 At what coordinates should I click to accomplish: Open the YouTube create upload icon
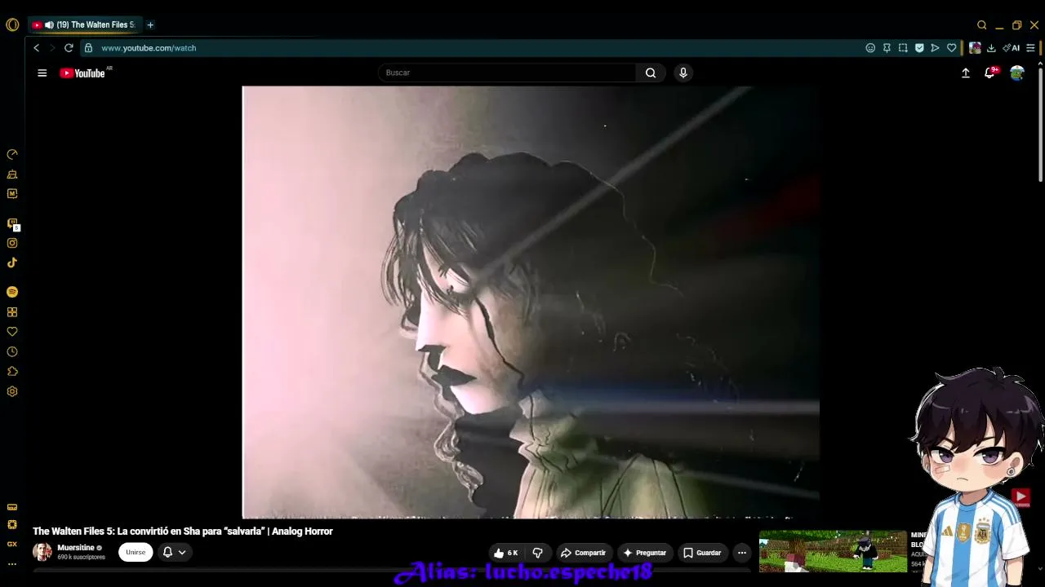966,73
